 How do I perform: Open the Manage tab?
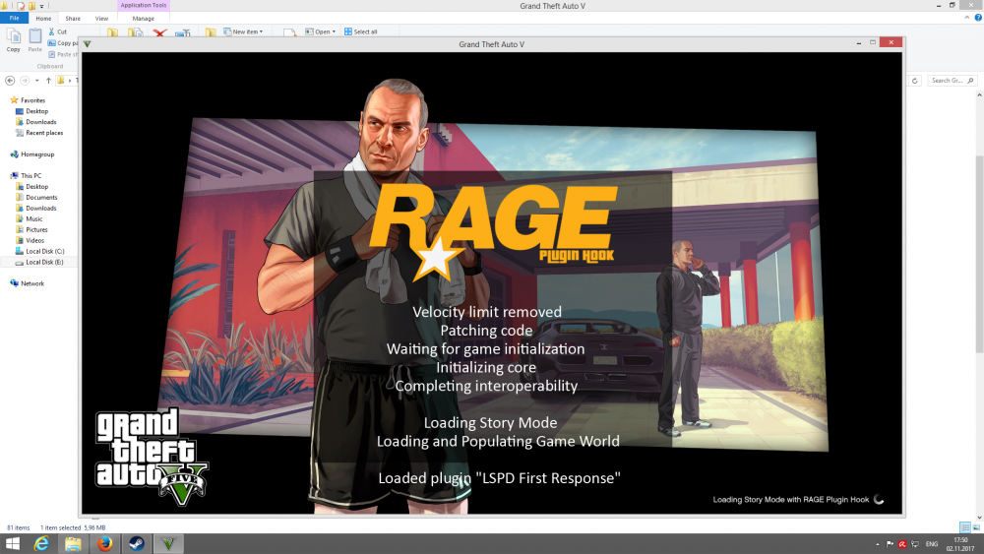coord(143,18)
